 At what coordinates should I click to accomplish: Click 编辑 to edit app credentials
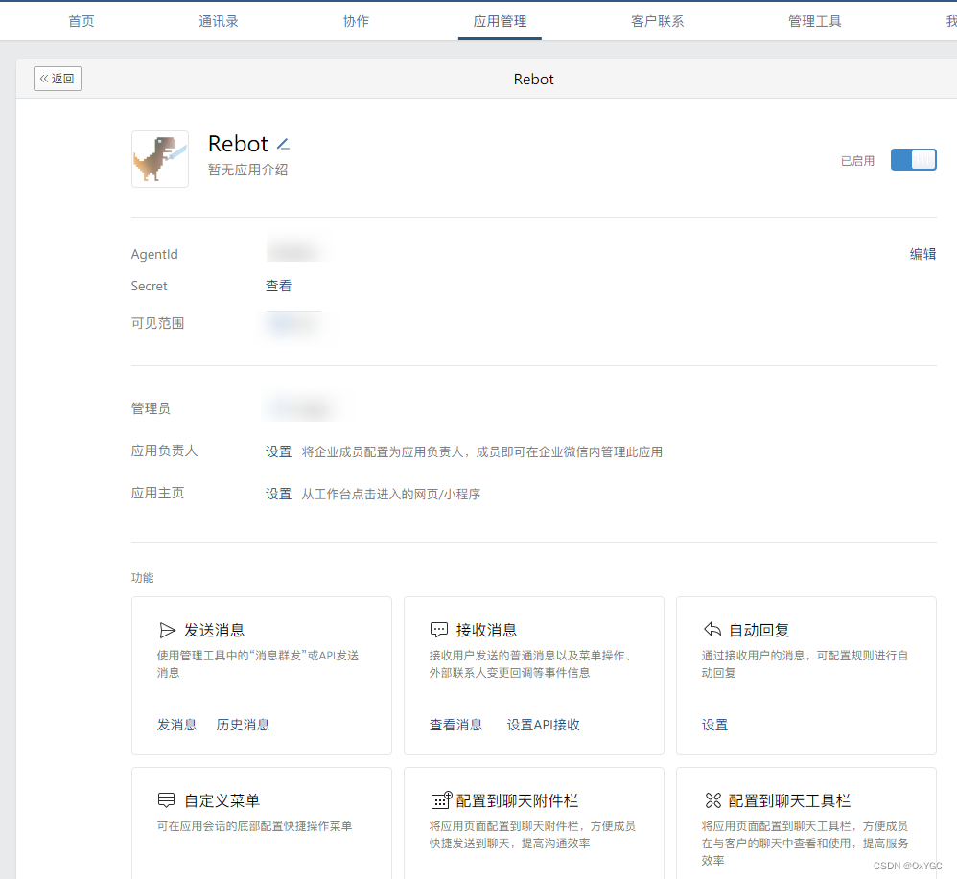point(922,254)
